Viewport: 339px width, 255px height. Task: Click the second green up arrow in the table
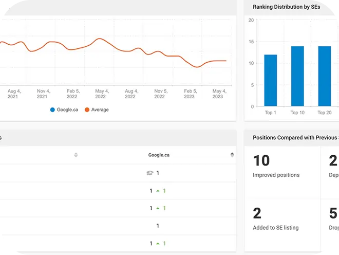click(158, 208)
